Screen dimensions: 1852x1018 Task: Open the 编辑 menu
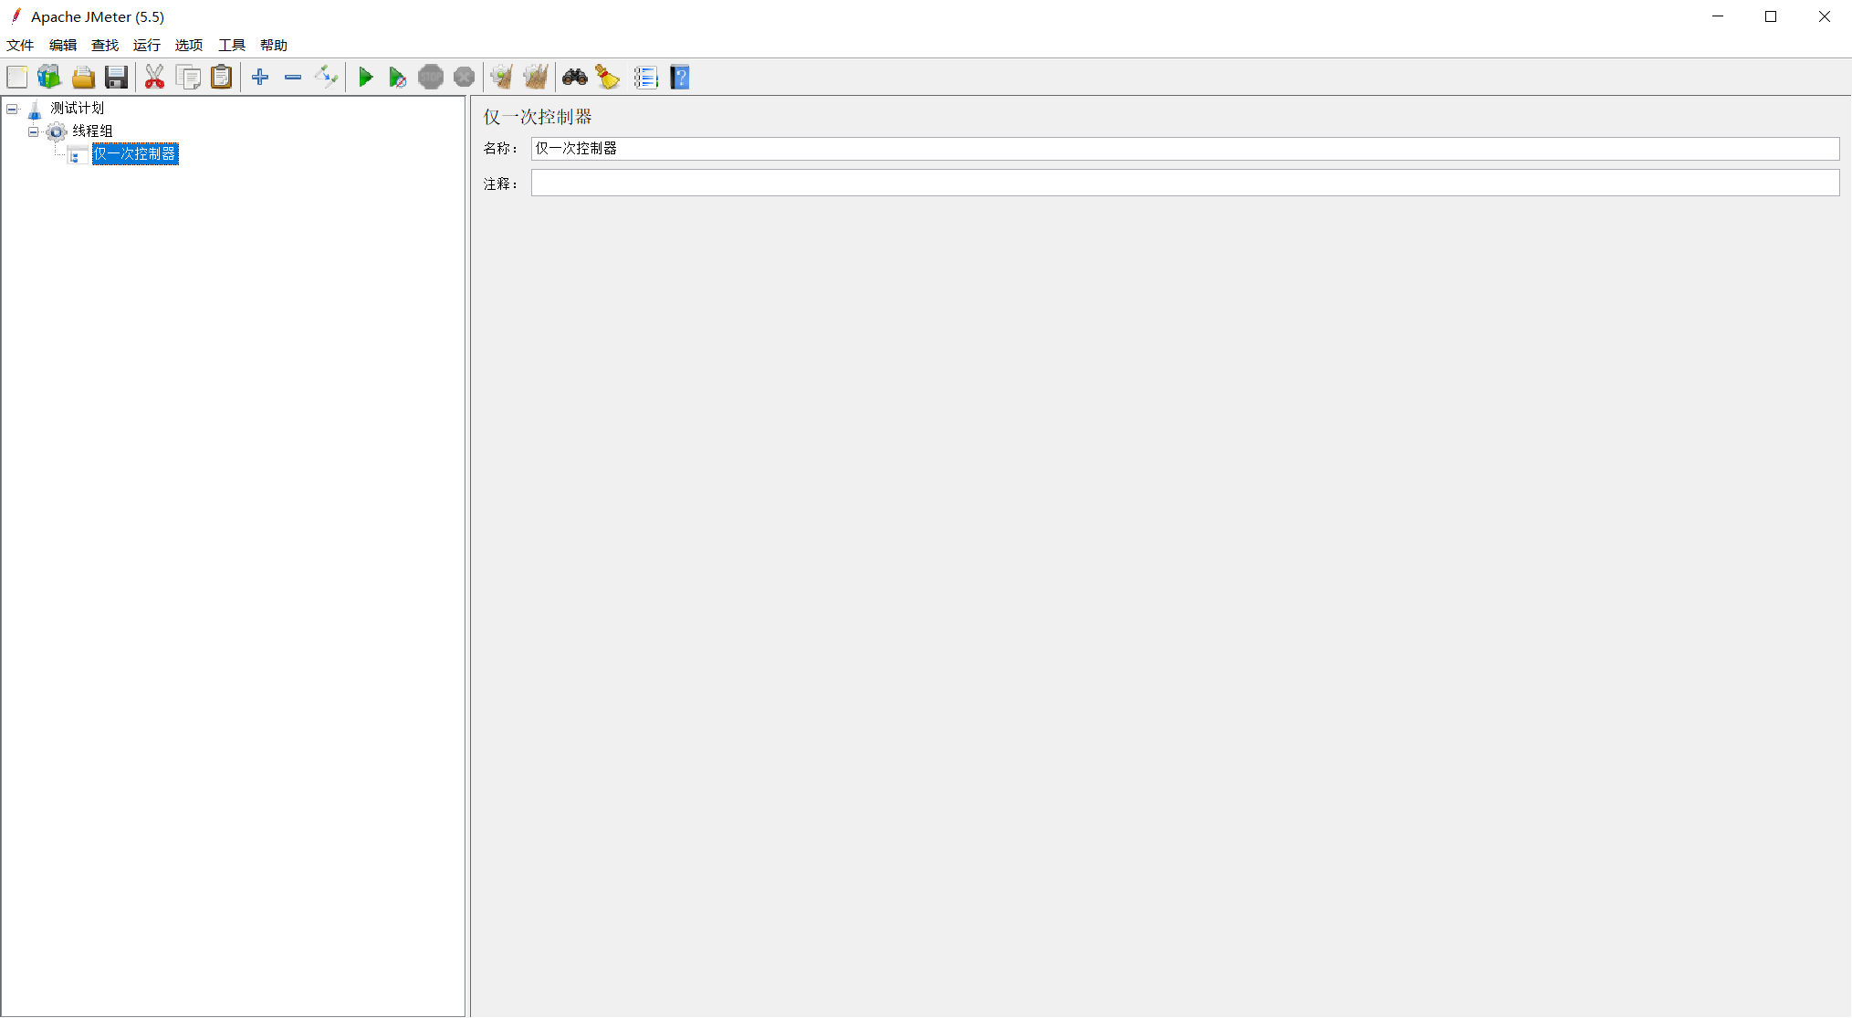63,45
